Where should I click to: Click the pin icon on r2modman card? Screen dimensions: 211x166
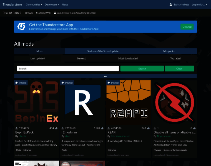62,83
